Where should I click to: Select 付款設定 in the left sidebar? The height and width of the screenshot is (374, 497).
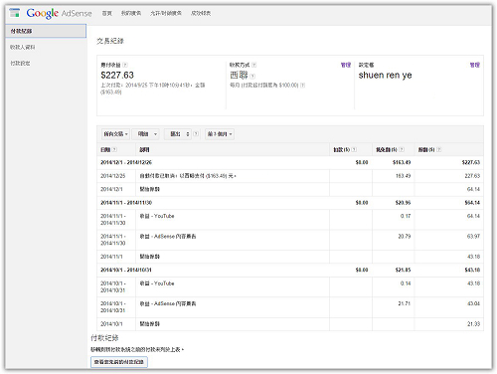pyautogui.click(x=20, y=63)
